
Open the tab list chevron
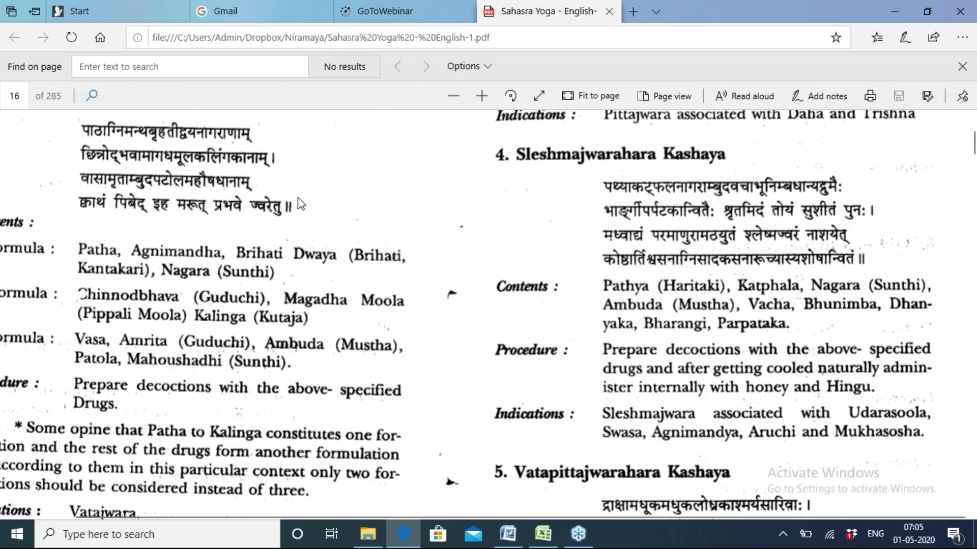[x=656, y=11]
